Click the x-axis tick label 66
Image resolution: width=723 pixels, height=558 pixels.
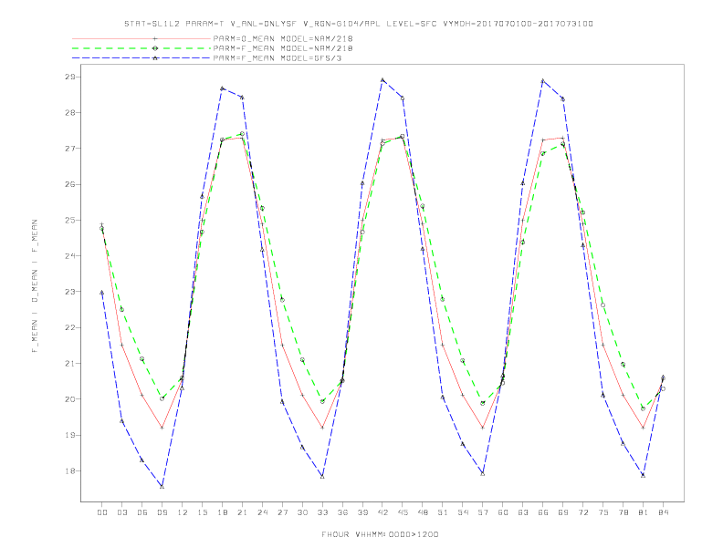[543, 512]
